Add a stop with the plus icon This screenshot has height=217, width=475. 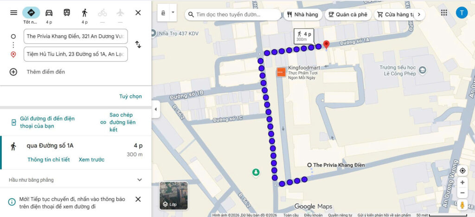tap(13, 72)
